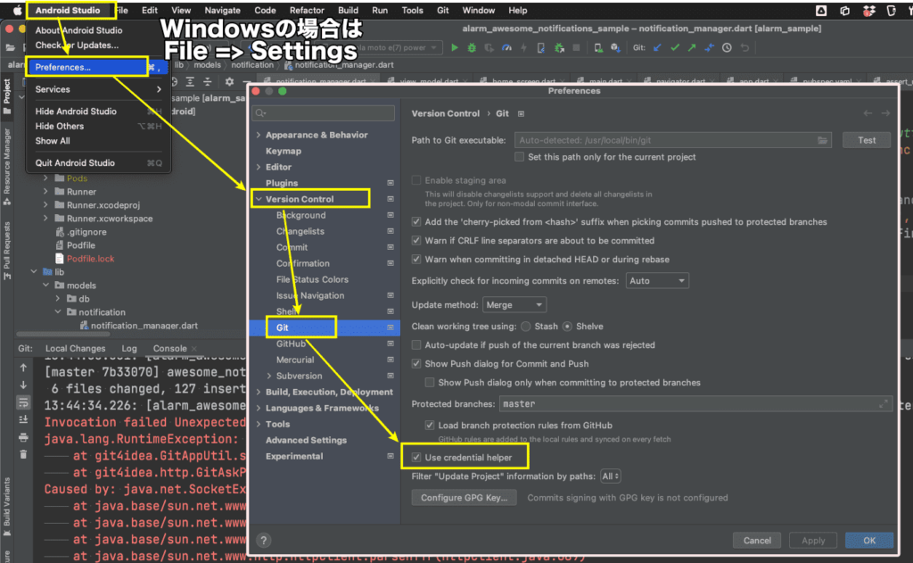Click the up arrow in Git console gutter
This screenshot has width=913, height=563.
23,368
